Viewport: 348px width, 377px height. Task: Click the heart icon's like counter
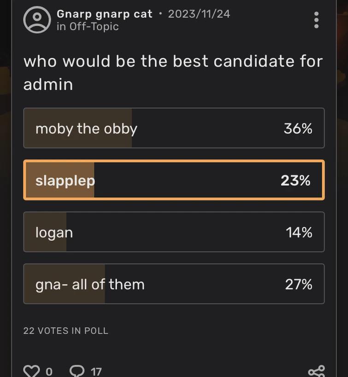49,371
